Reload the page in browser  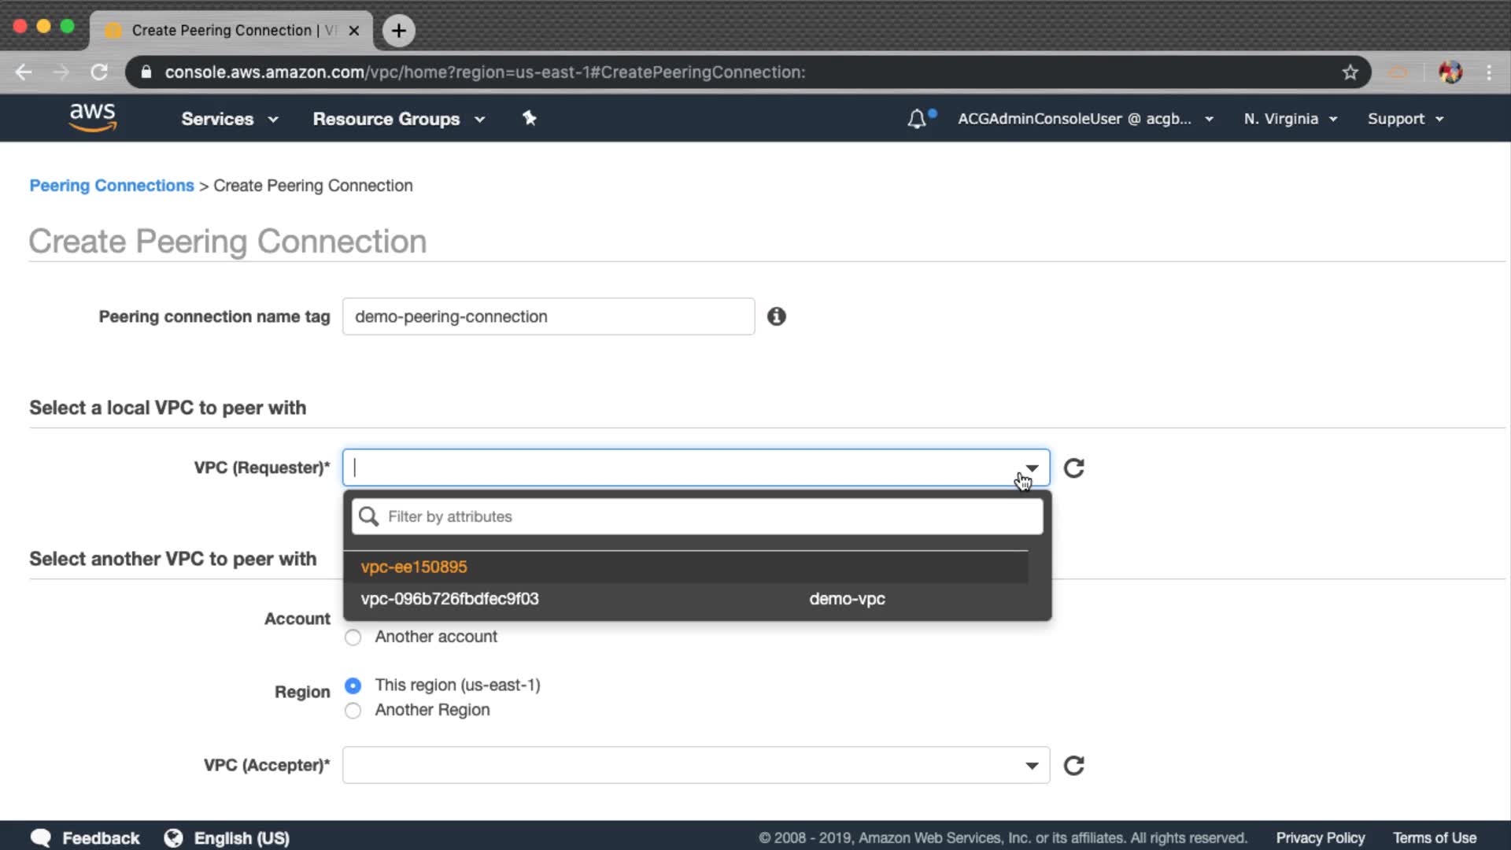click(x=99, y=72)
